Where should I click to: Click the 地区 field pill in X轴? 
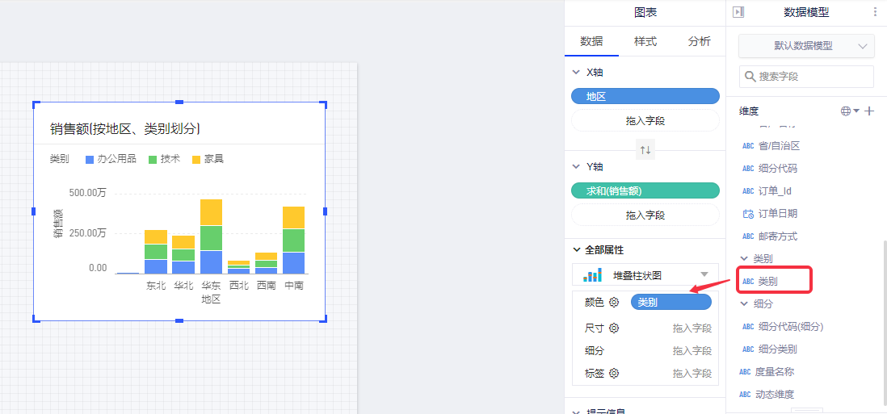click(x=645, y=97)
